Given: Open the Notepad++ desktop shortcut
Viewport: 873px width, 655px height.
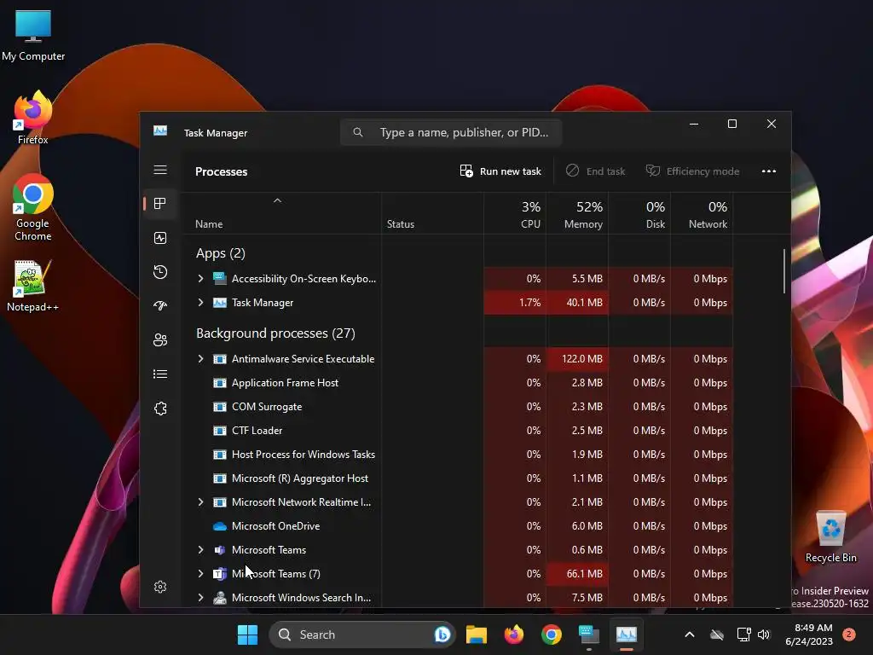Looking at the screenshot, I should tap(33, 285).
